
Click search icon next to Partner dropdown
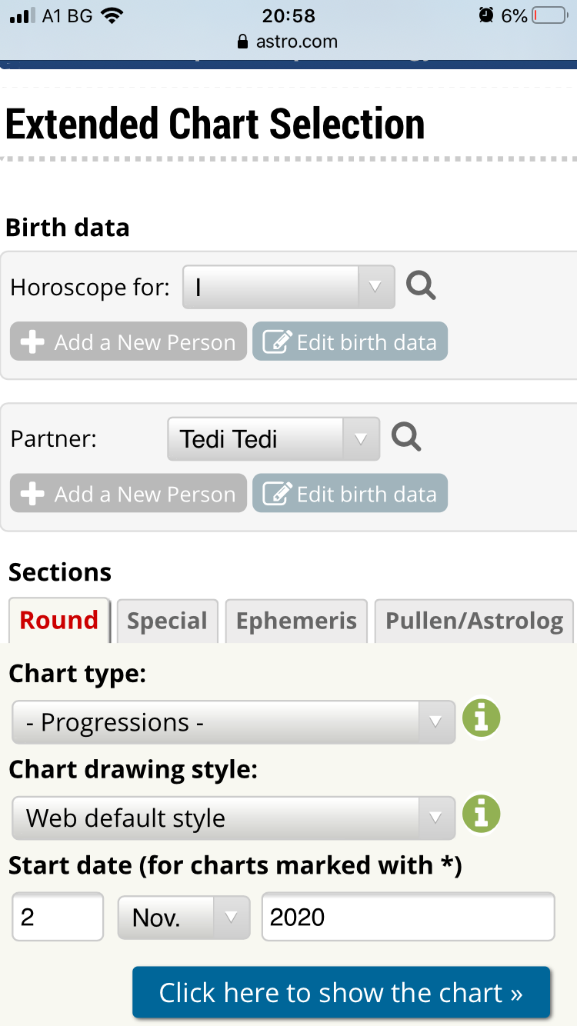coord(406,438)
